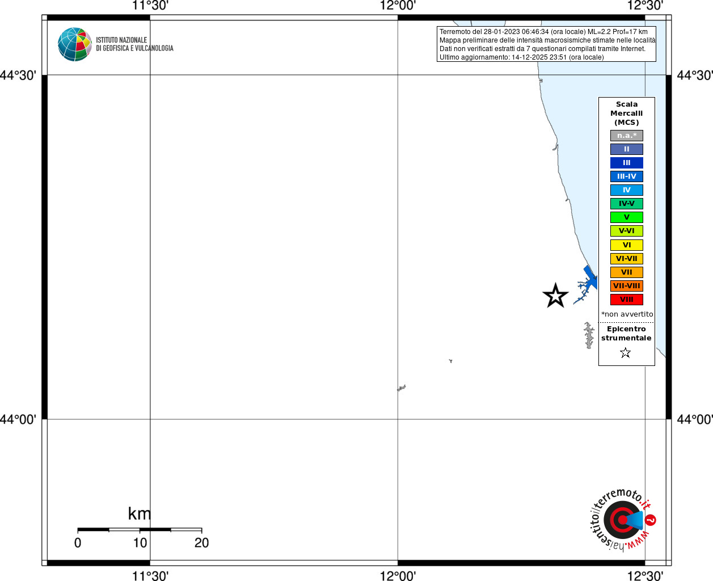Click the VIII red legend swatch
Viewport: 713px width, 581px height.
point(626,300)
